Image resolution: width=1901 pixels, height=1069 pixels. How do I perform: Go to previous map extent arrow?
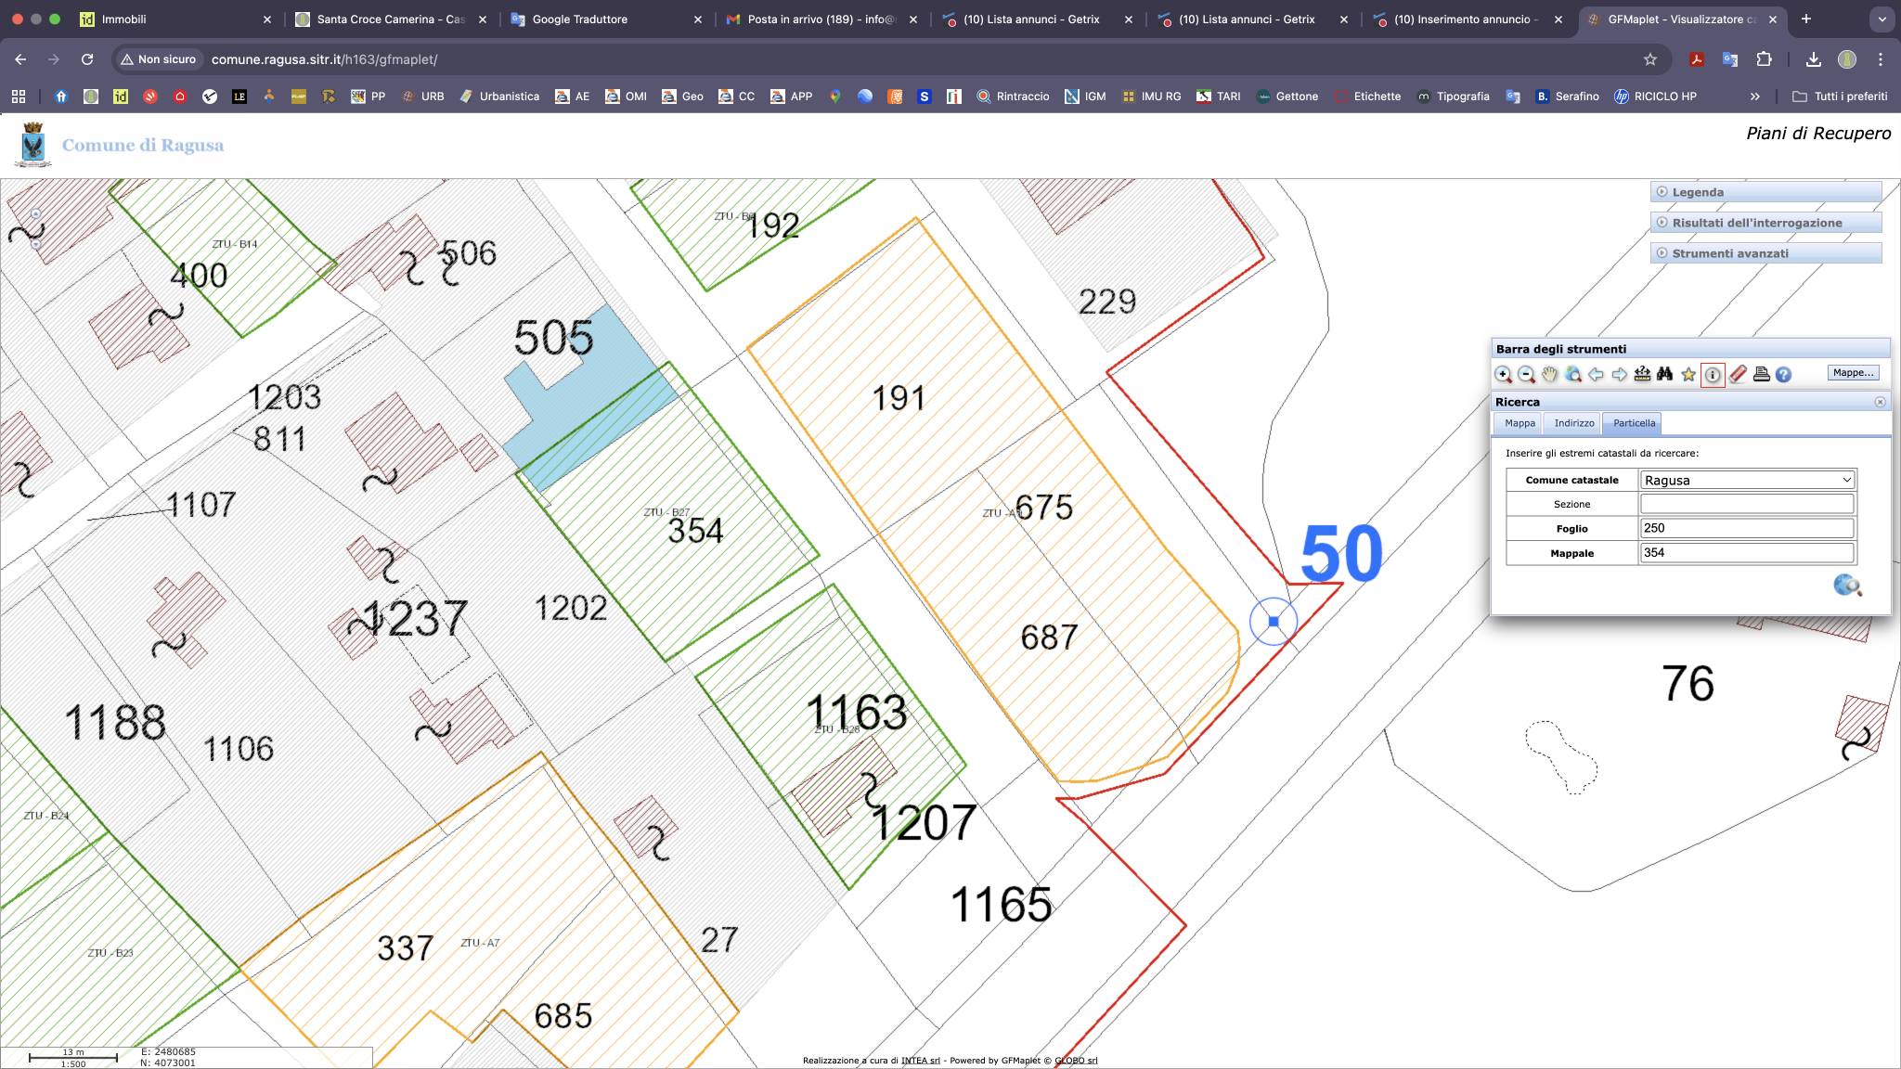pos(1596,375)
